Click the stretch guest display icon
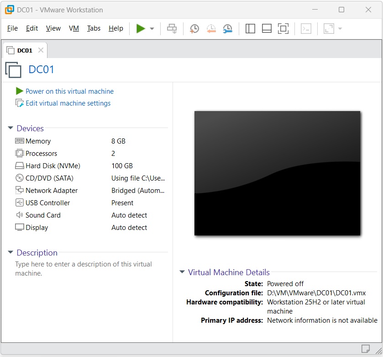Viewport: 383px width, 357px height. (x=329, y=29)
